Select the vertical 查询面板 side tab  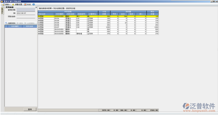(x=2, y=11)
